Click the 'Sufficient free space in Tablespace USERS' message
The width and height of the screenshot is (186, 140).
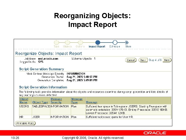point(127,110)
